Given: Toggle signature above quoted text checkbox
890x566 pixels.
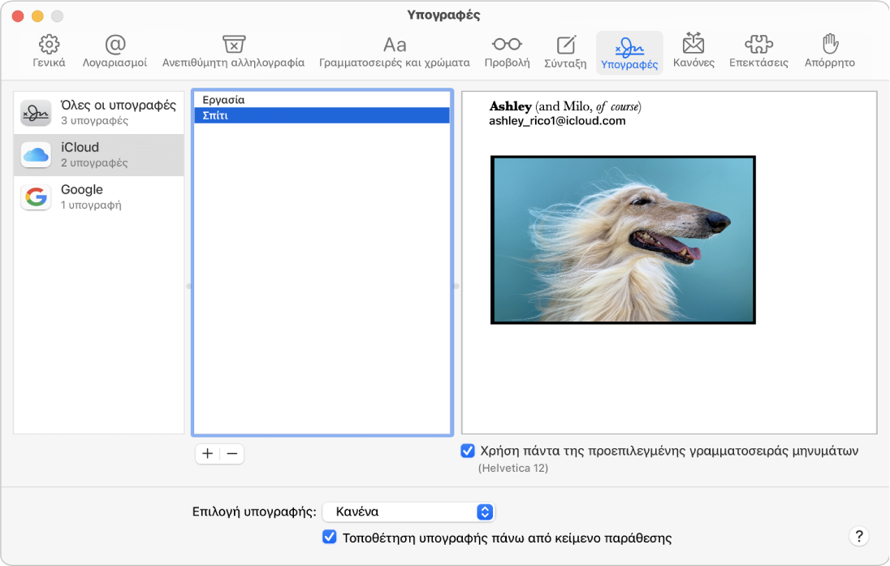Looking at the screenshot, I should coord(329,537).
